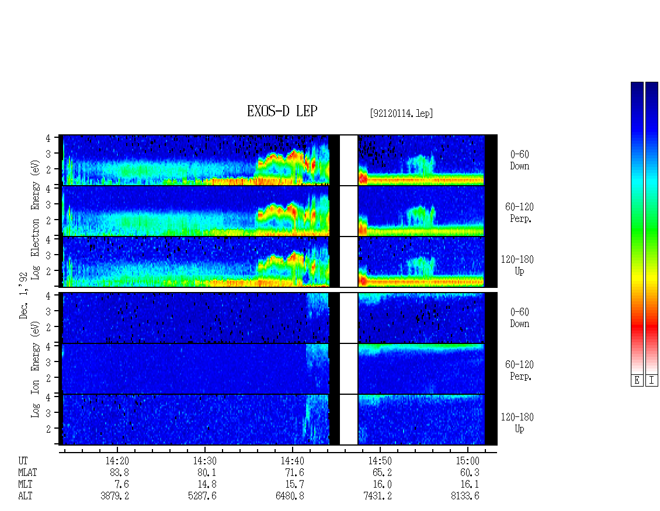
Task: Click the ALT value 8133.6
Action: coord(465,496)
